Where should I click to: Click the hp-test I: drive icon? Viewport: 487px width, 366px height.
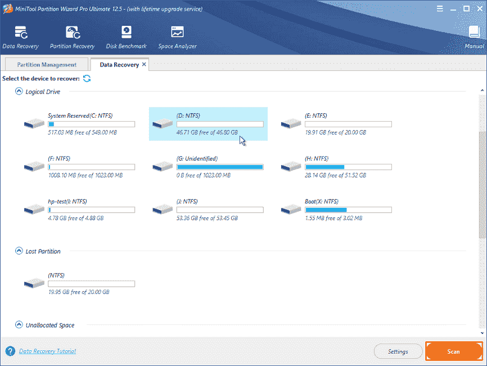pos(34,209)
